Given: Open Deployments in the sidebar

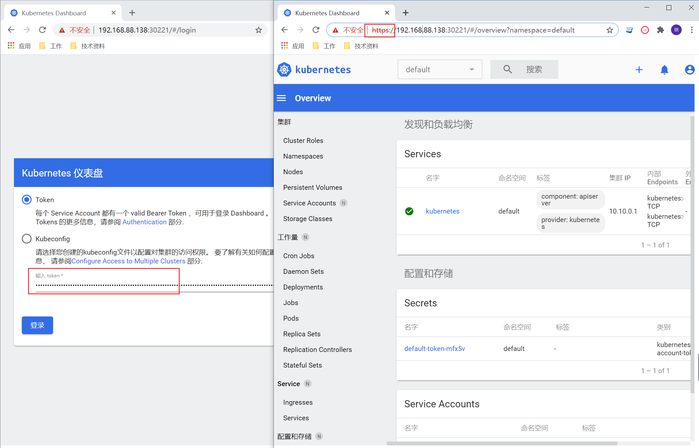Looking at the screenshot, I should coord(303,287).
